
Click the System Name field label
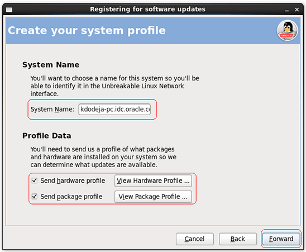pos(52,109)
